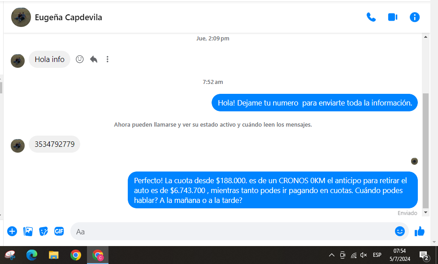The width and height of the screenshot is (438, 264).
Task: Click the '7:52 am' timestamp
Action: tap(213, 82)
